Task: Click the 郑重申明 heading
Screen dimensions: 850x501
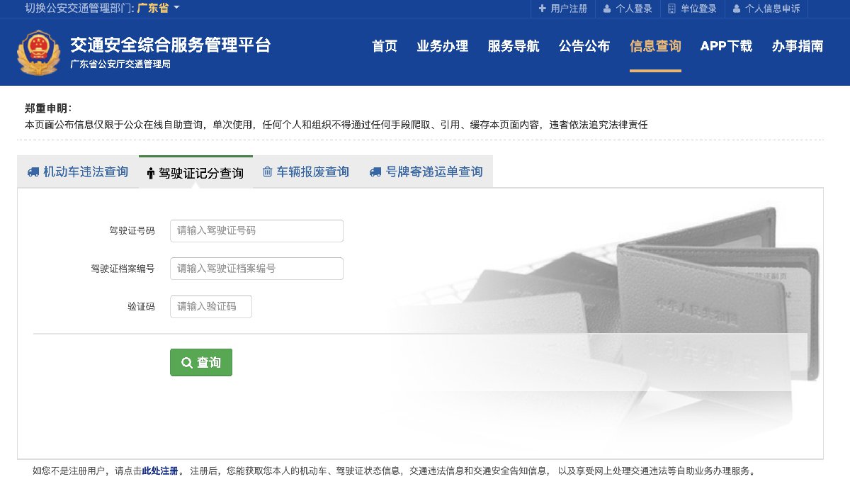Action: point(48,108)
